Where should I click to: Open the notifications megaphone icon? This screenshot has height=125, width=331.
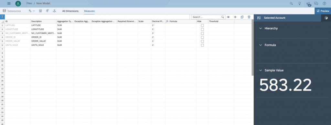(x=308, y=4)
